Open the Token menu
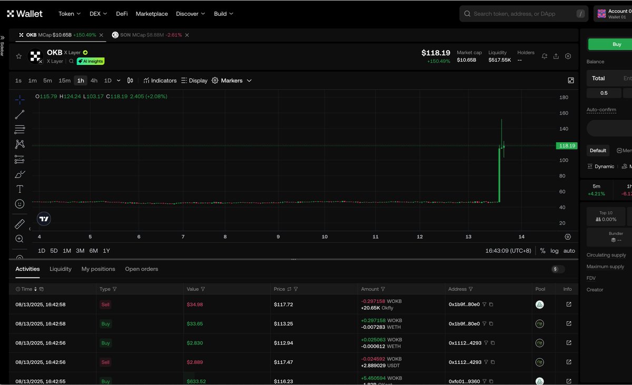 [x=70, y=14]
